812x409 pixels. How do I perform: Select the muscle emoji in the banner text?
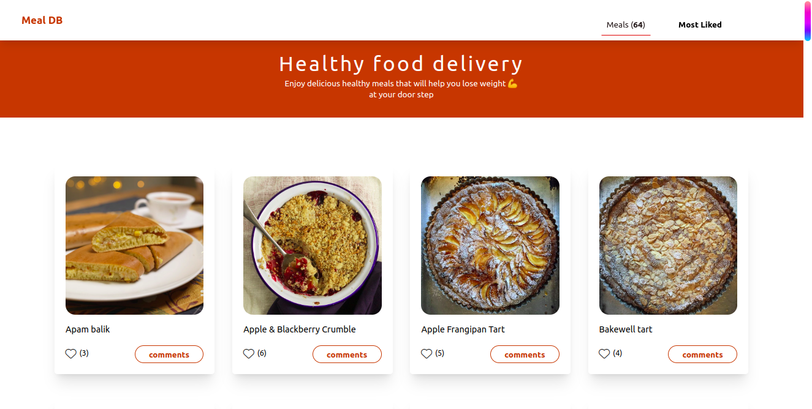point(512,83)
